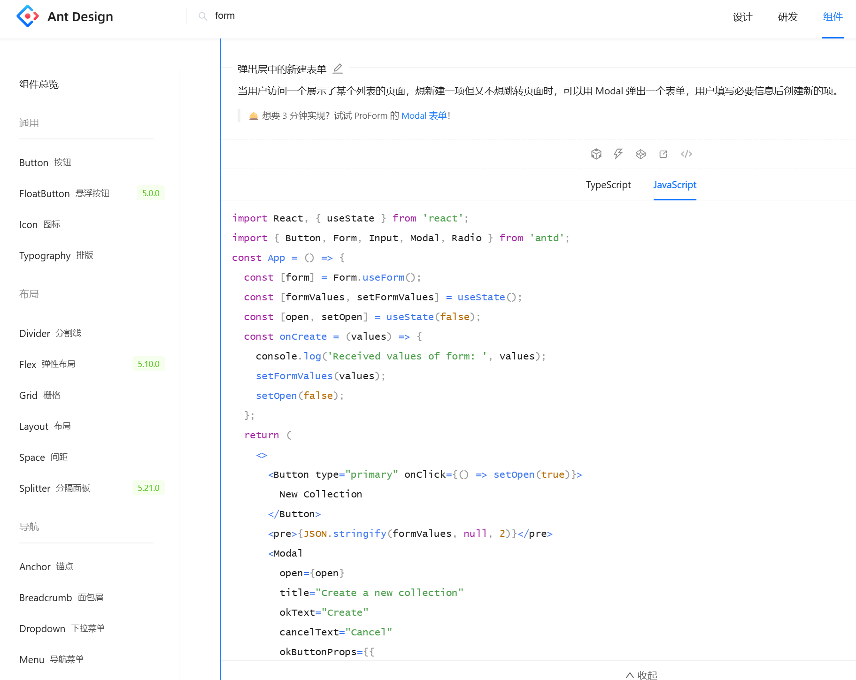This screenshot has height=680, width=856.
Task: Open Breadcrumb 面包屑 sidebar item
Action: pos(62,597)
